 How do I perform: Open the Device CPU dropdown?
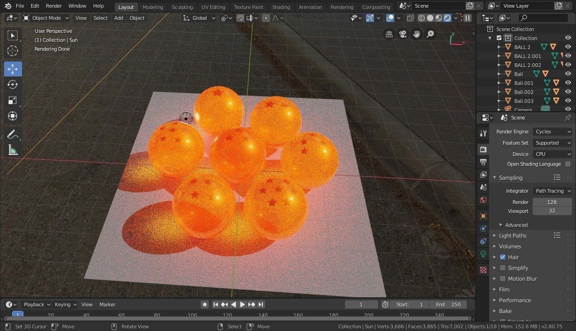tap(552, 154)
